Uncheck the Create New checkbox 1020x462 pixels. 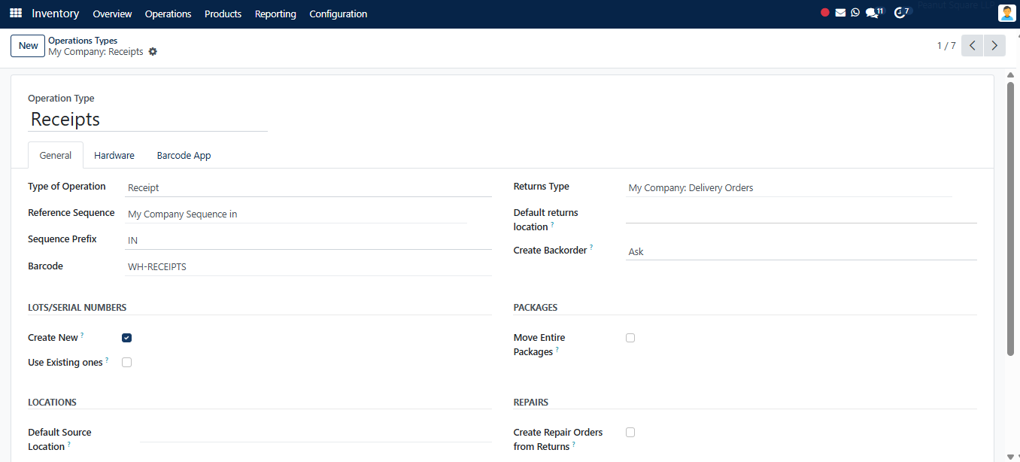coord(126,338)
